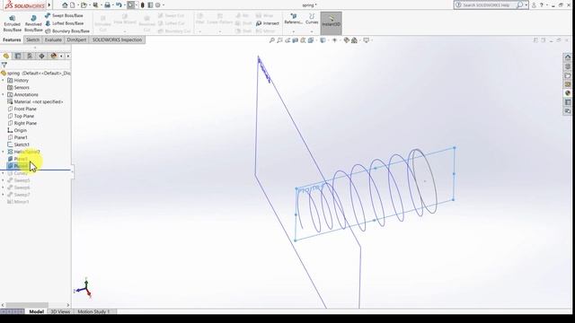The image size is (575, 323).
Task: Switch to the DimXpert tab
Action: (76, 39)
